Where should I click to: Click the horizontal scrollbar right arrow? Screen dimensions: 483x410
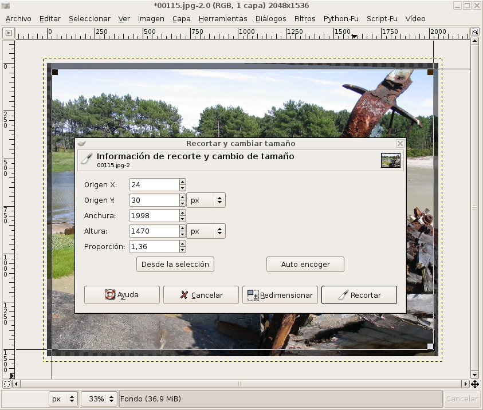click(466, 384)
